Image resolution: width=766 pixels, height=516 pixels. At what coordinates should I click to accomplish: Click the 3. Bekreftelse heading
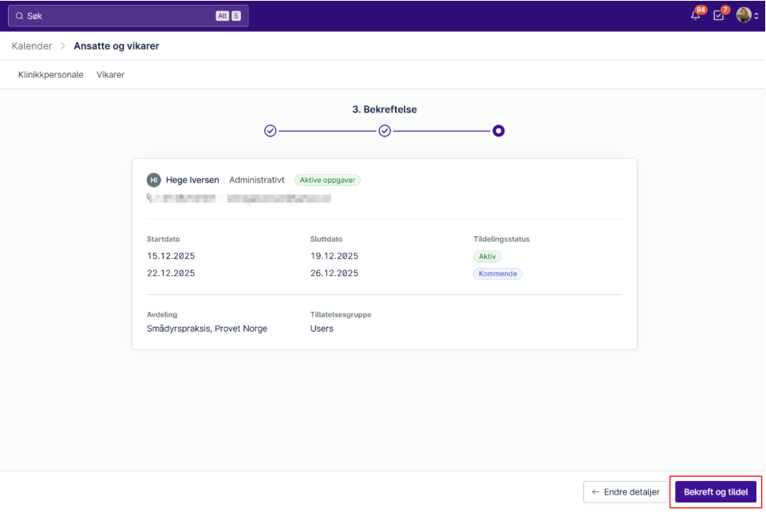(385, 109)
